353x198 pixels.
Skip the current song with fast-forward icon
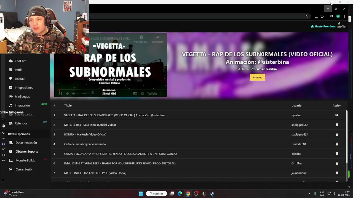pyautogui.click(x=337, y=115)
